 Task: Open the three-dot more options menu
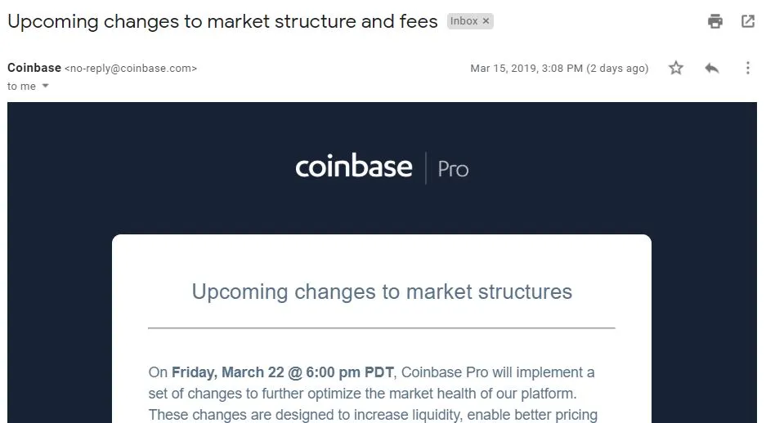[748, 68]
